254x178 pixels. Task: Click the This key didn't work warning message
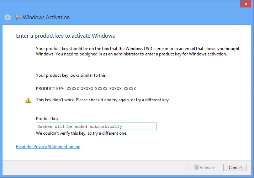103,100
